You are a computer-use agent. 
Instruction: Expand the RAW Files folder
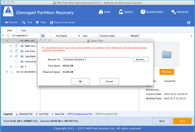(11, 46)
